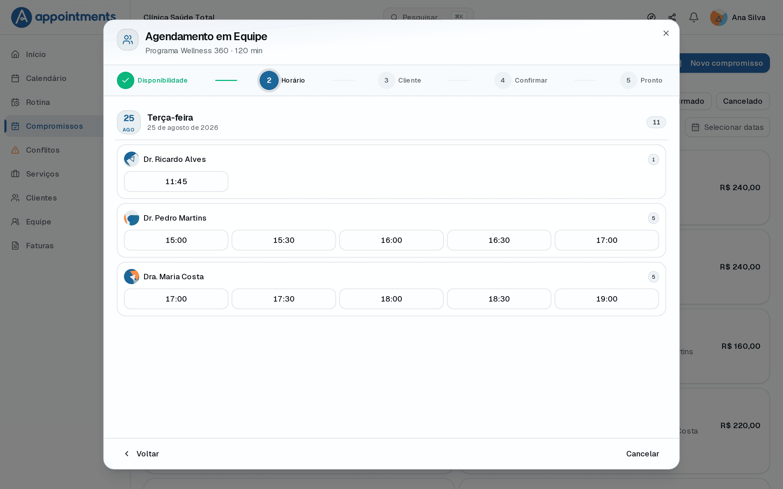The image size is (783, 489).
Task: Select Dra. Maria Costa 17:00 slot
Action: (176, 299)
